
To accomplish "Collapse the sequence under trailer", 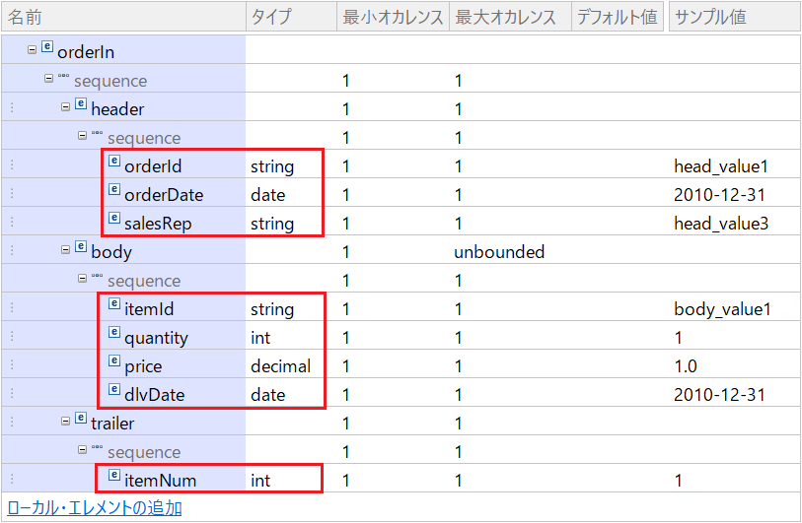I will pos(82,449).
